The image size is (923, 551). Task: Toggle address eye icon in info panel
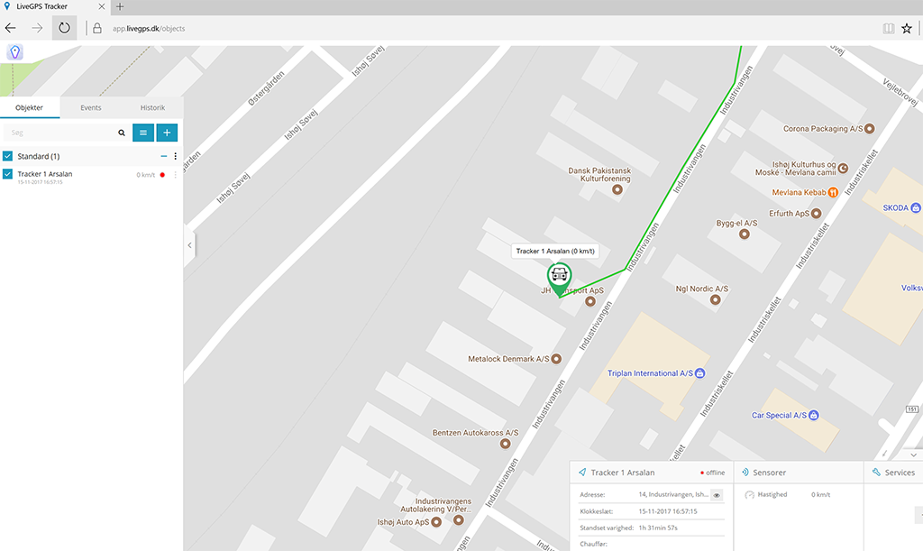point(717,495)
